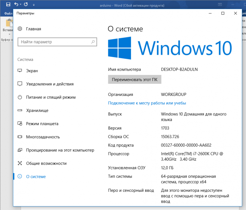
Task: Click the installed RAM value 12,0 ГБ
Action: (x=167, y=168)
